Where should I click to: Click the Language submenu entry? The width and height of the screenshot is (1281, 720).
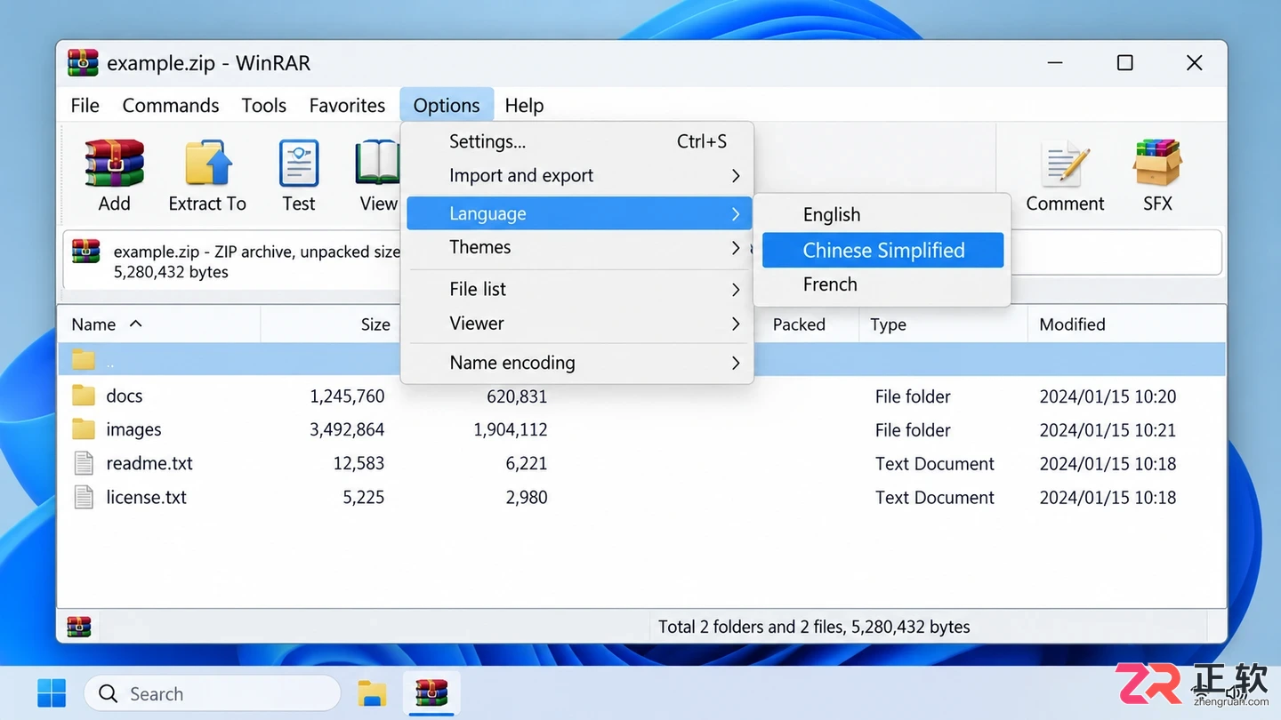click(579, 213)
